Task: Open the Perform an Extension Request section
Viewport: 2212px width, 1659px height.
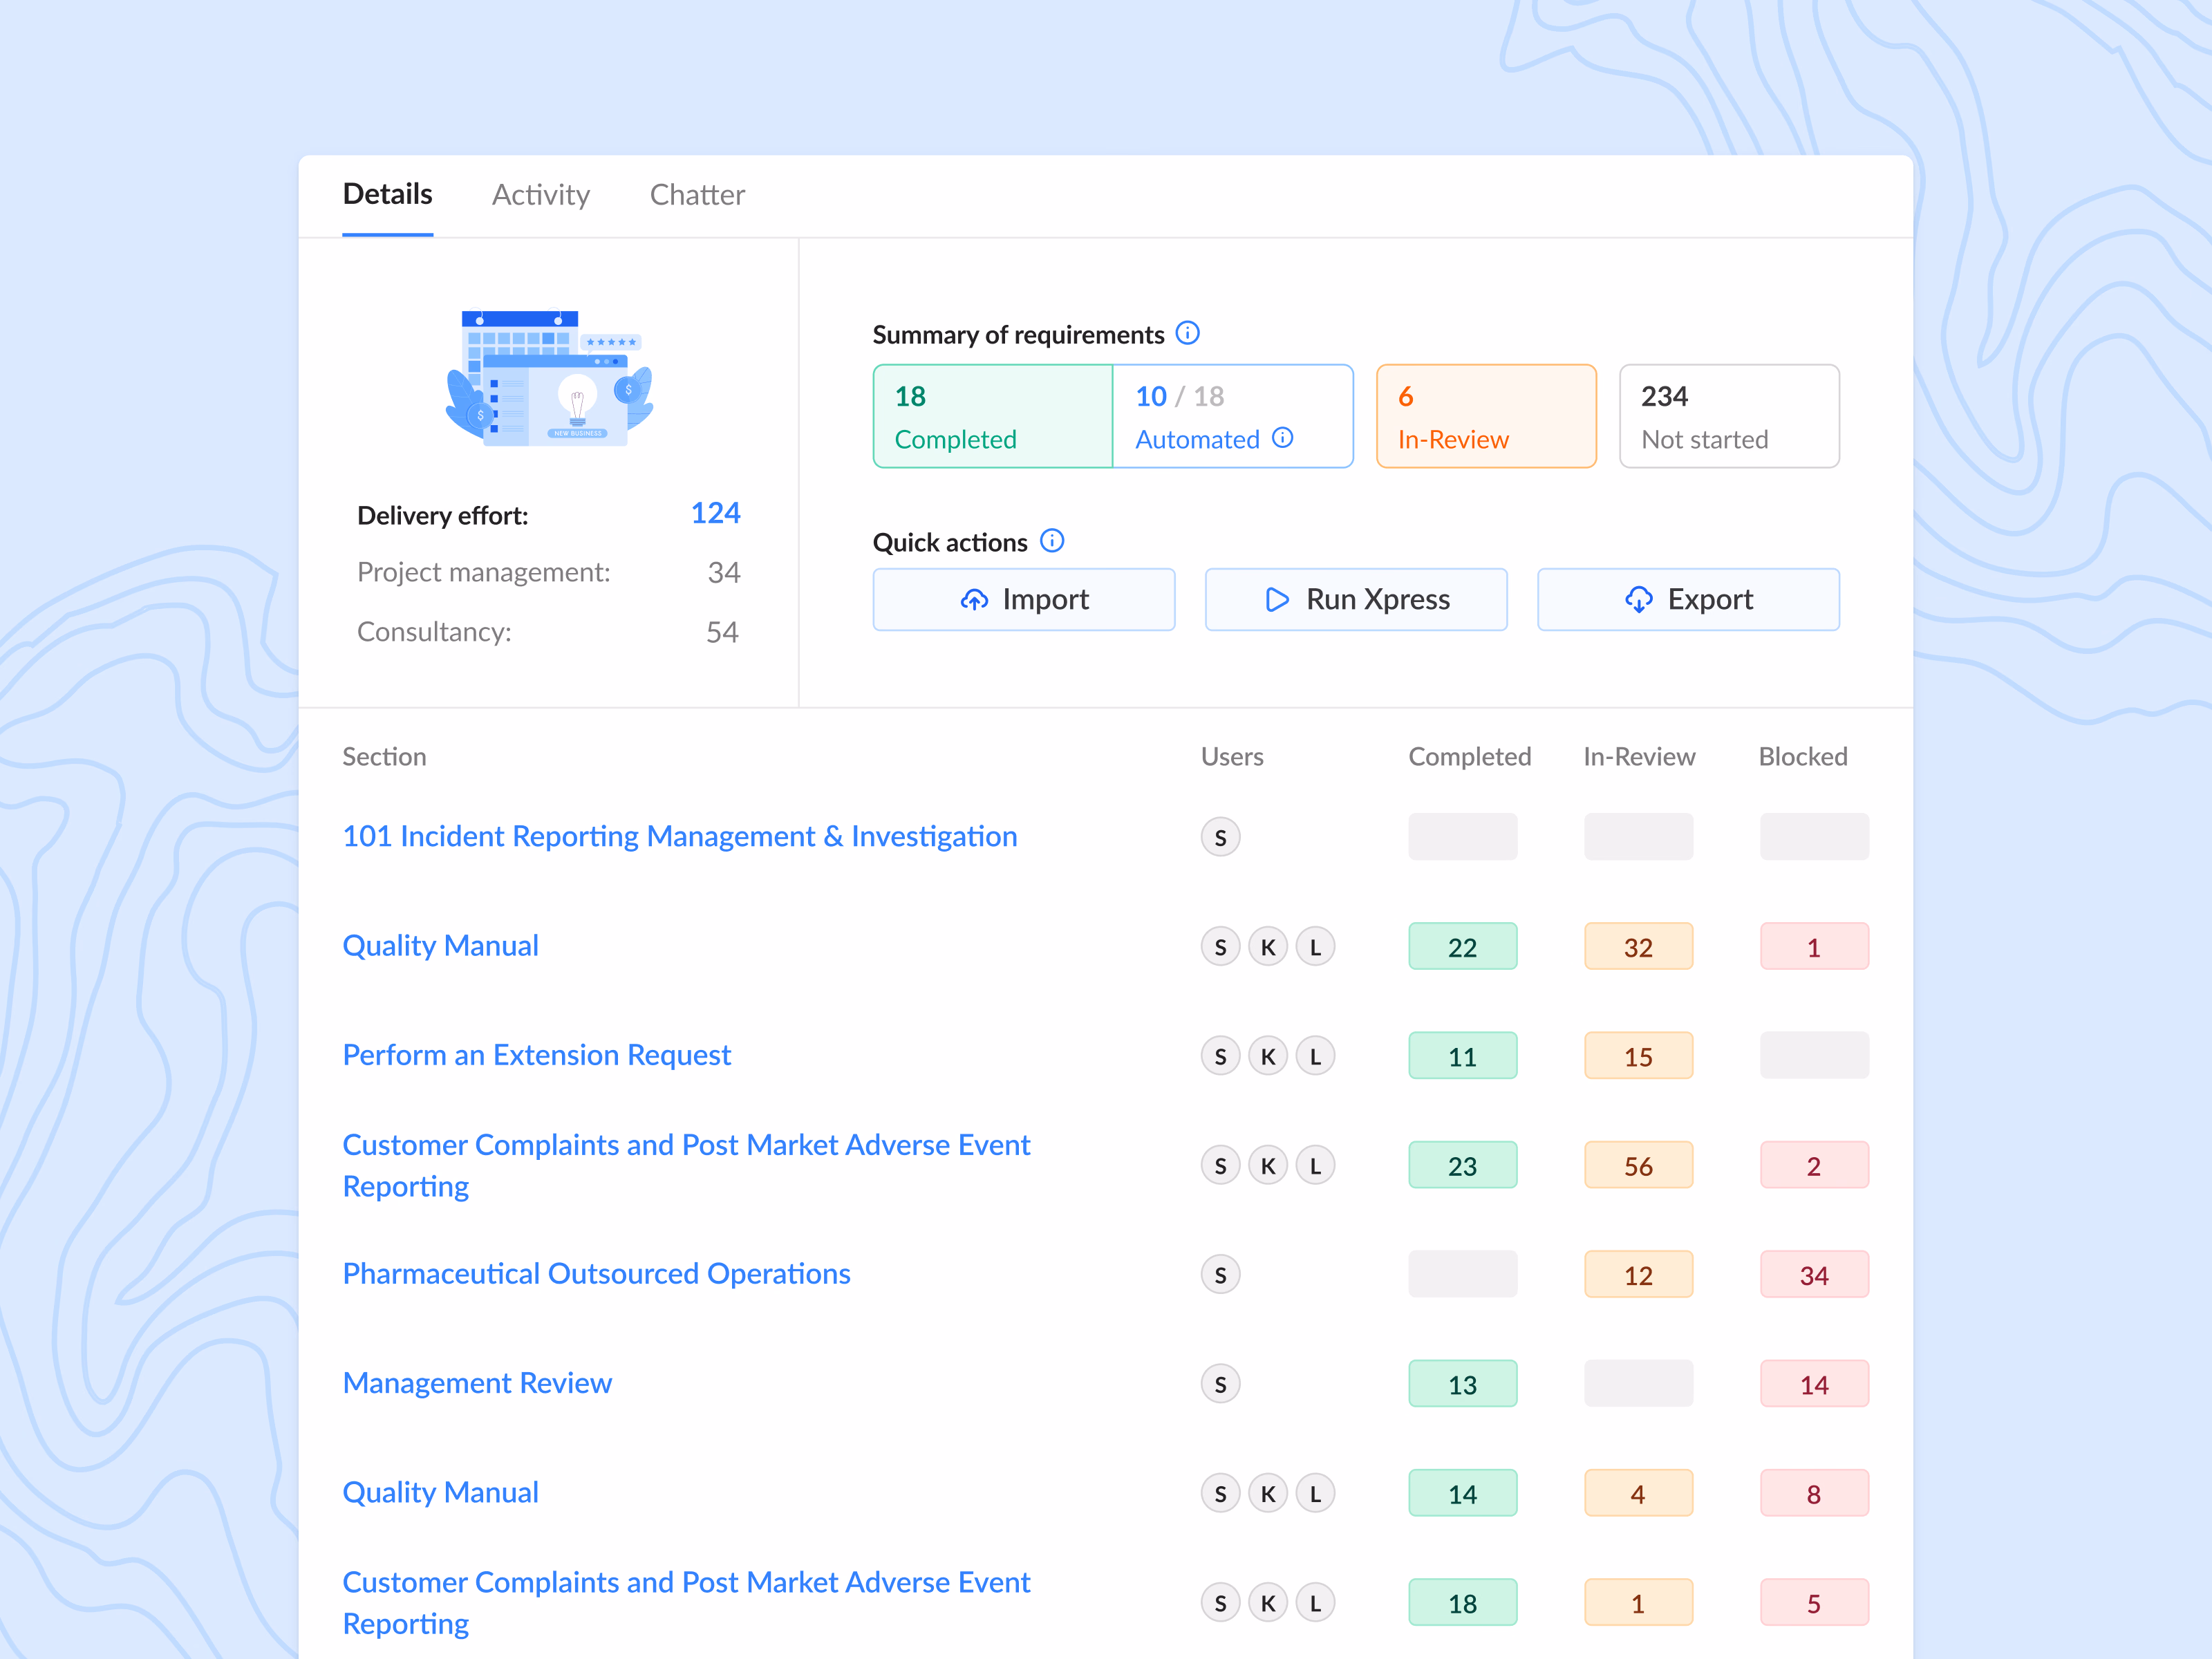Action: click(537, 1055)
